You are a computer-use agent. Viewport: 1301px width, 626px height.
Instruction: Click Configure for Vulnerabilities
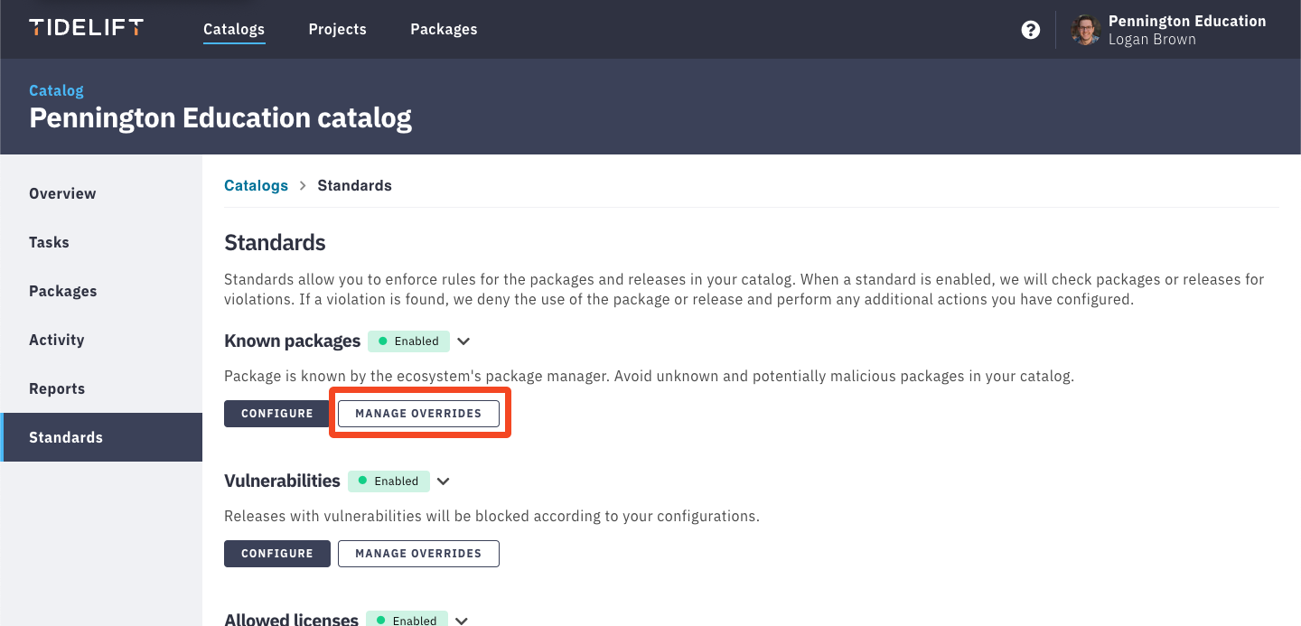277,554
